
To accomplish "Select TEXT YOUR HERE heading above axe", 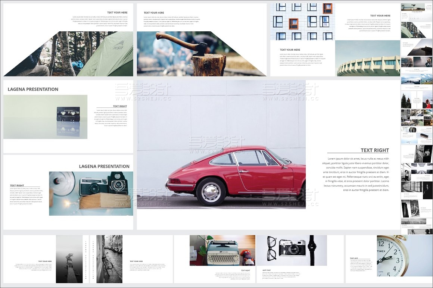I will click(x=154, y=13).
